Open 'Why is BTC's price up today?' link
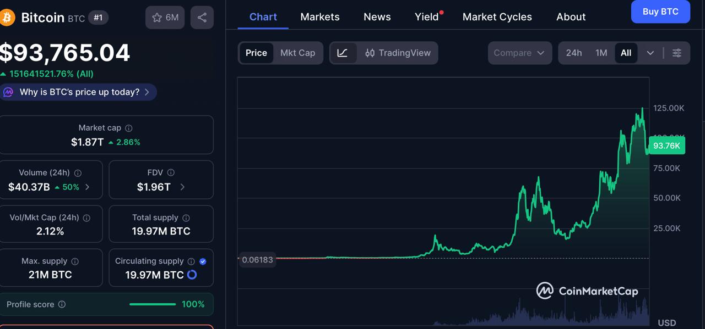Viewport: 705px width, 329px height. point(79,92)
